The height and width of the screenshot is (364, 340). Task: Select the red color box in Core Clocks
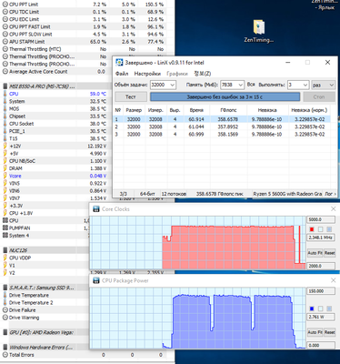312,229
